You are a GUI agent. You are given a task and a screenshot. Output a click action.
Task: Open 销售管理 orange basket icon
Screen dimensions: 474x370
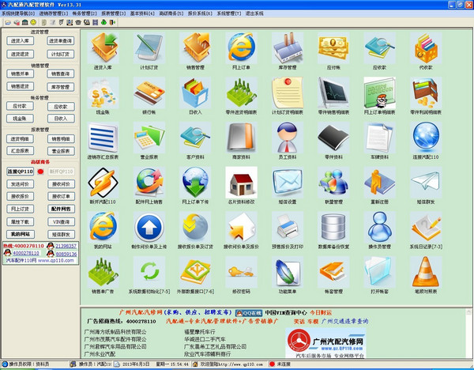coord(195,48)
